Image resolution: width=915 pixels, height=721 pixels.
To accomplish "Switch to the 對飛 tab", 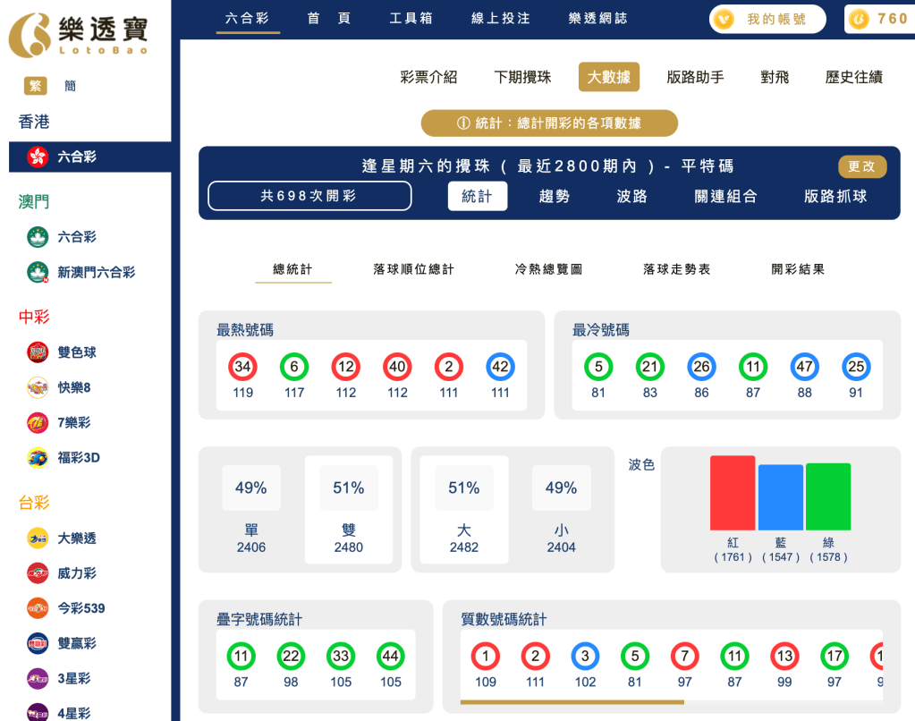I will [x=775, y=77].
